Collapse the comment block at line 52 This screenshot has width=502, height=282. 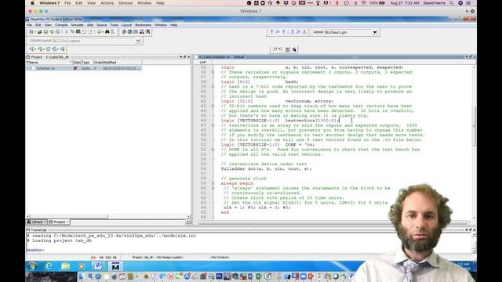pos(213,150)
